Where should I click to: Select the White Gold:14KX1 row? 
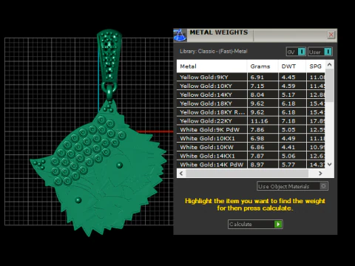point(251,156)
